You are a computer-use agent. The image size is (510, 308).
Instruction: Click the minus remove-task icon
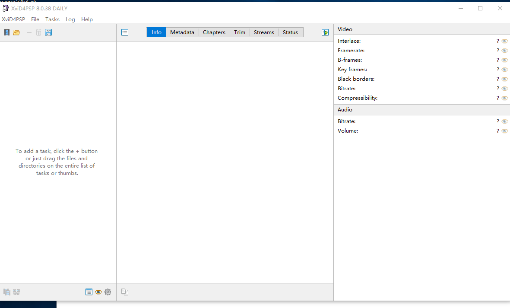point(29,32)
